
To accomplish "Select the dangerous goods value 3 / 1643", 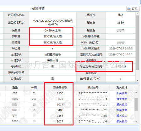I will coord(121,66).
